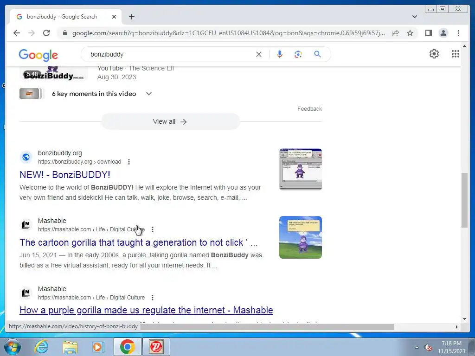Image resolution: width=475 pixels, height=356 pixels.
Task: Open the purple gorilla on grass thumbnail
Action: pos(301,237)
